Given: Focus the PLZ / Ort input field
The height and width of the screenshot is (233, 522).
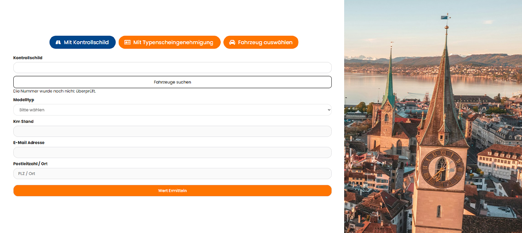Looking at the screenshot, I should pos(173,173).
